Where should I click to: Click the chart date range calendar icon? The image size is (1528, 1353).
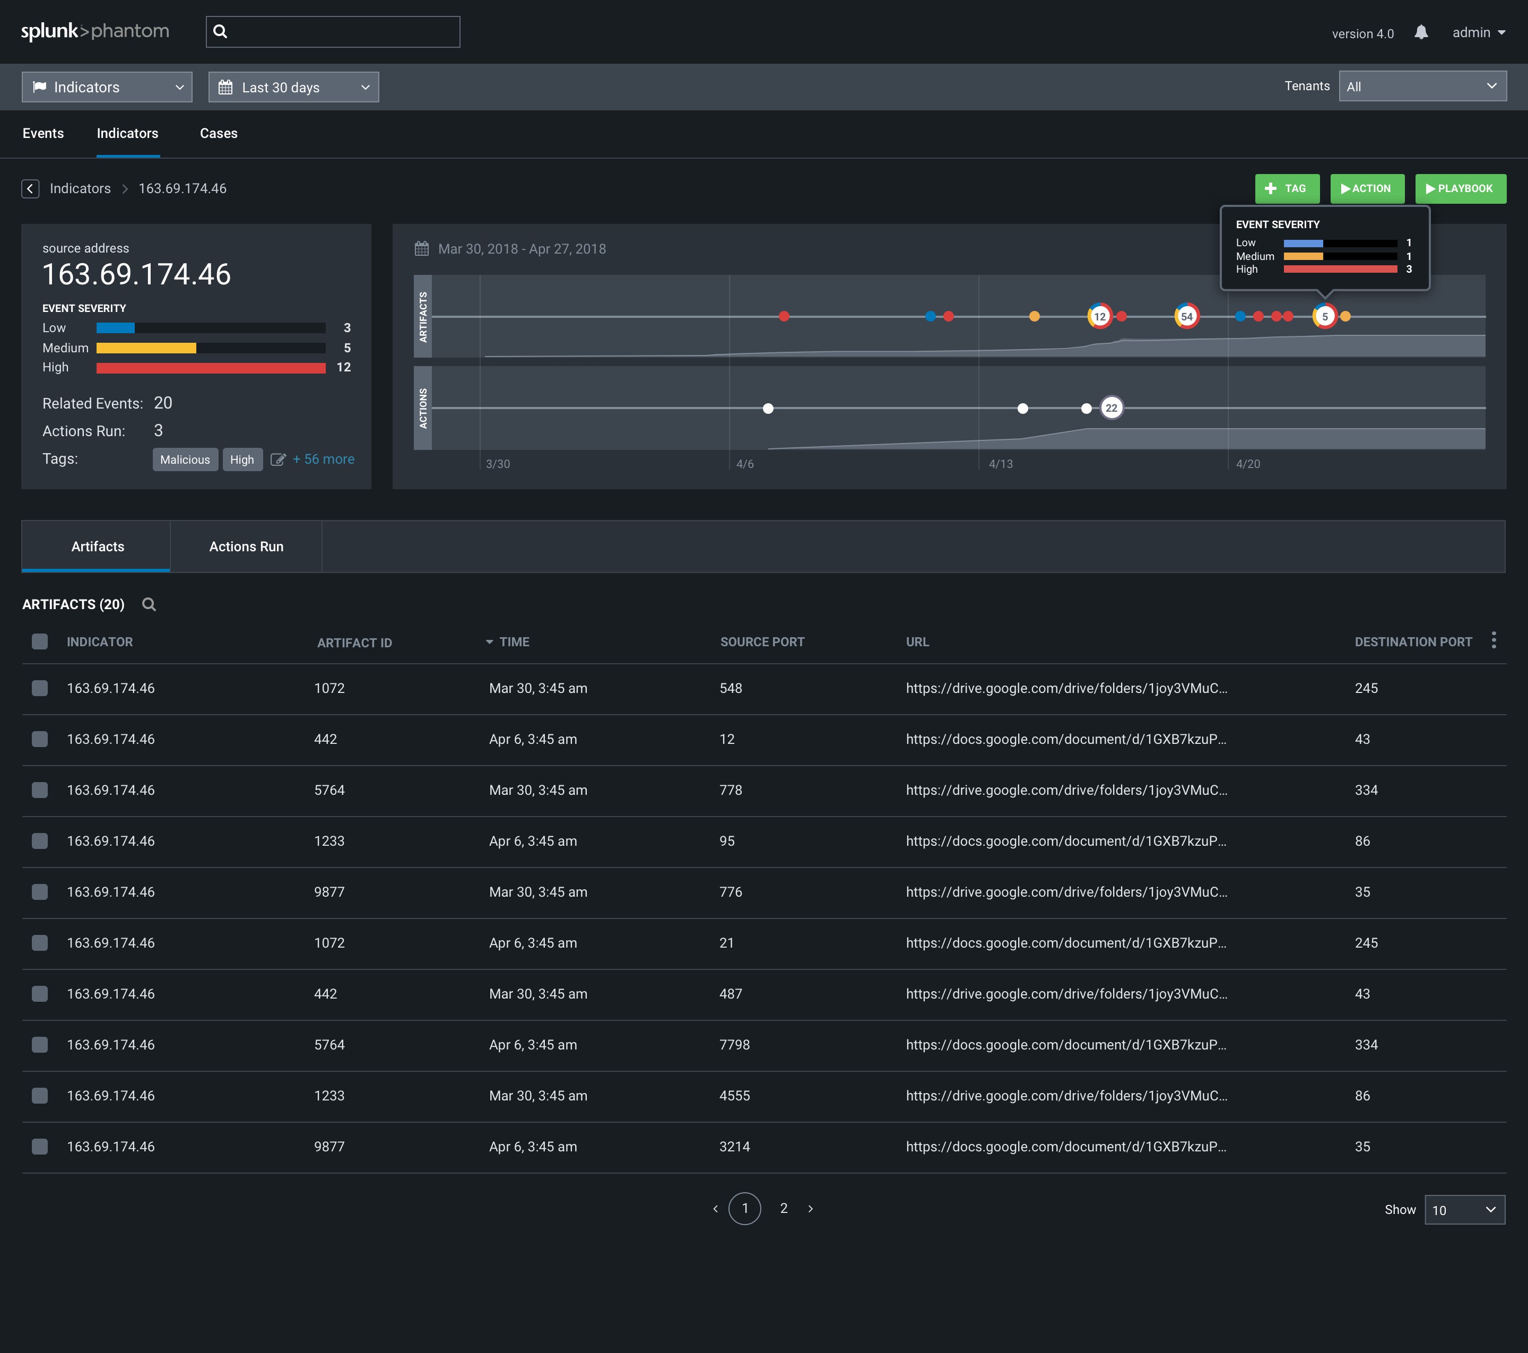(422, 249)
